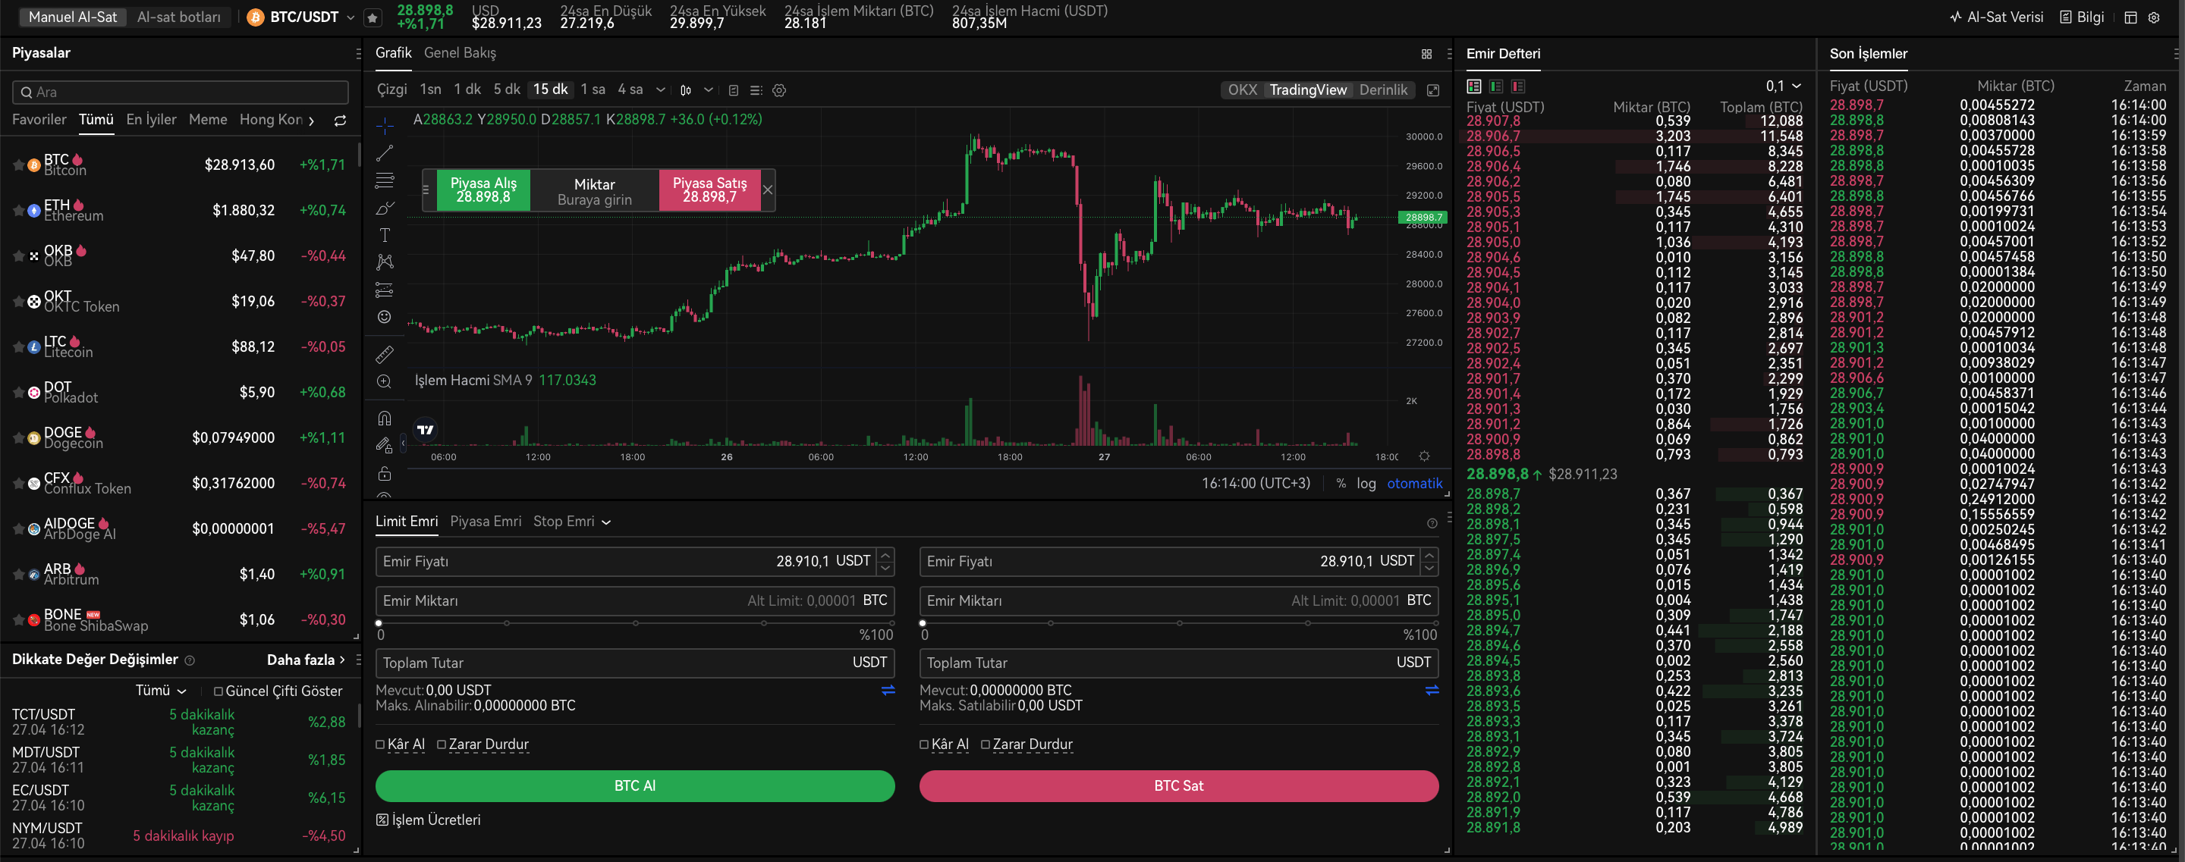Expand the chart to fullscreen

1432,90
